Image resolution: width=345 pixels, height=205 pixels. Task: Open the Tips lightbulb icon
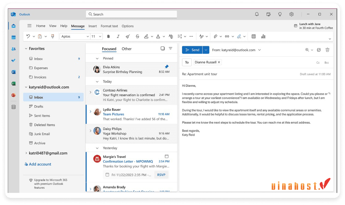click(x=280, y=14)
